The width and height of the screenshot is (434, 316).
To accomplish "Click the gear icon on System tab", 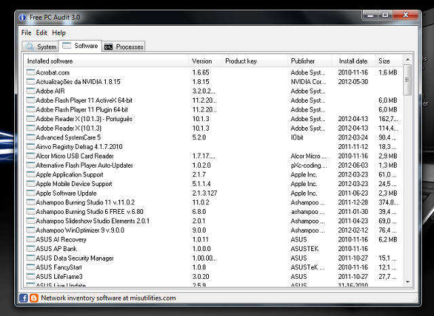I will (30, 47).
